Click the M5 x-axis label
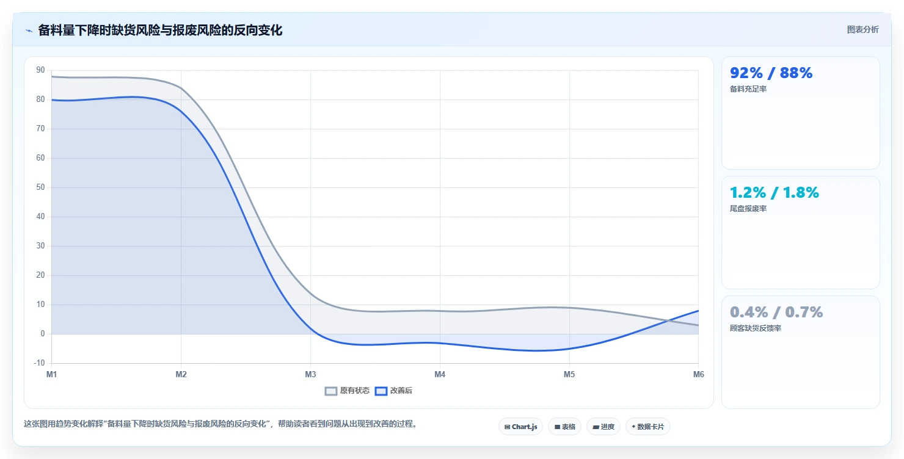Viewport: 904px width, 459px height. click(x=569, y=374)
